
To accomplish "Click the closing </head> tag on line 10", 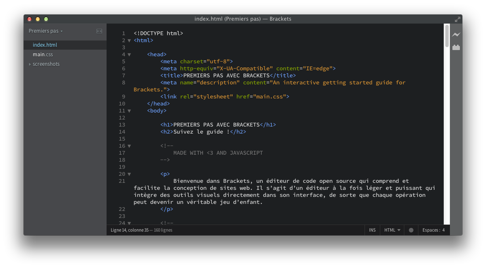I will 158,104.
